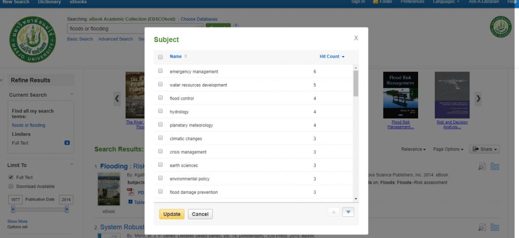
Task: Select the crisis management checkbox
Action: (161, 151)
